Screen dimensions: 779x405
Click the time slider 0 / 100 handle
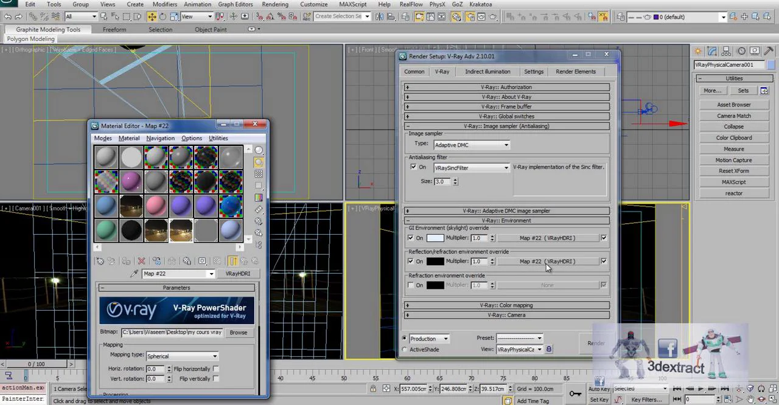pos(36,364)
